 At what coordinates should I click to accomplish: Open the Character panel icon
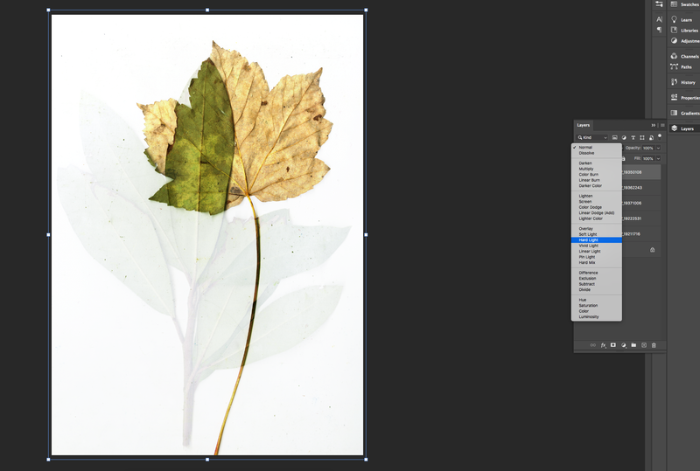[x=659, y=19]
